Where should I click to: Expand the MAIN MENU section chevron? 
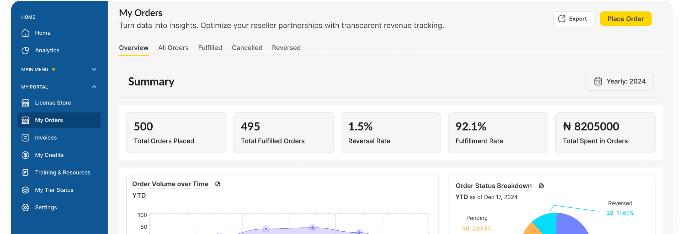coord(94,69)
